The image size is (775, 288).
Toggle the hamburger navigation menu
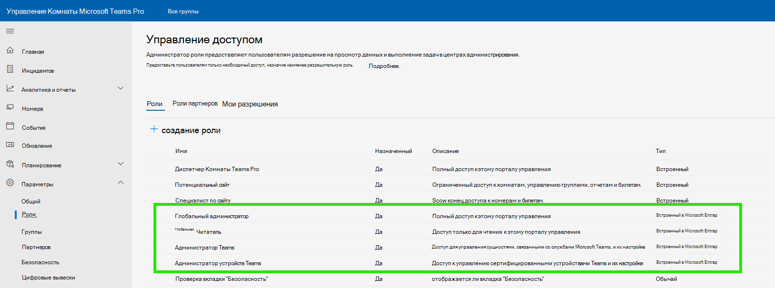click(x=10, y=31)
